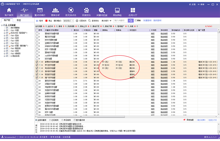Viewport: 220px width, 141px height.
Task: Uncheck the checkbox for keyword row 10
Action: point(37,62)
